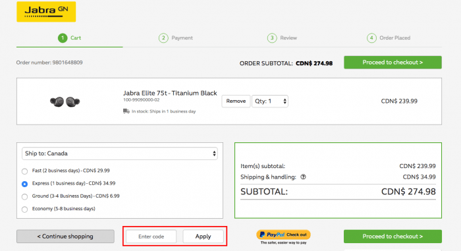Focus the Enter code input field
The image size is (461, 251).
(x=151, y=237)
